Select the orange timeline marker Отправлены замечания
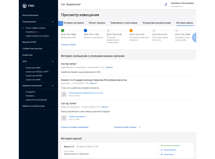Screen dimensions: 215x159 click(131, 30)
